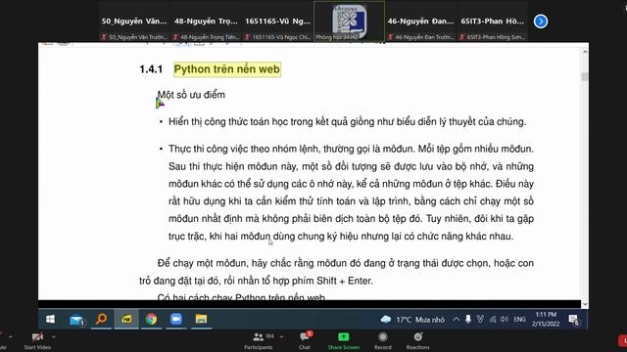Change input language ENG
The width and height of the screenshot is (627, 352).
pos(519,320)
